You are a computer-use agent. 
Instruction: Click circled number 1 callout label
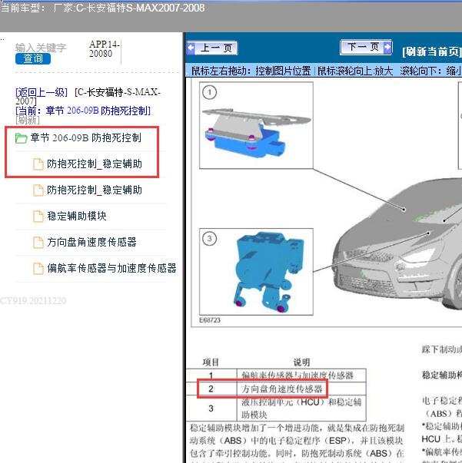[x=209, y=92]
